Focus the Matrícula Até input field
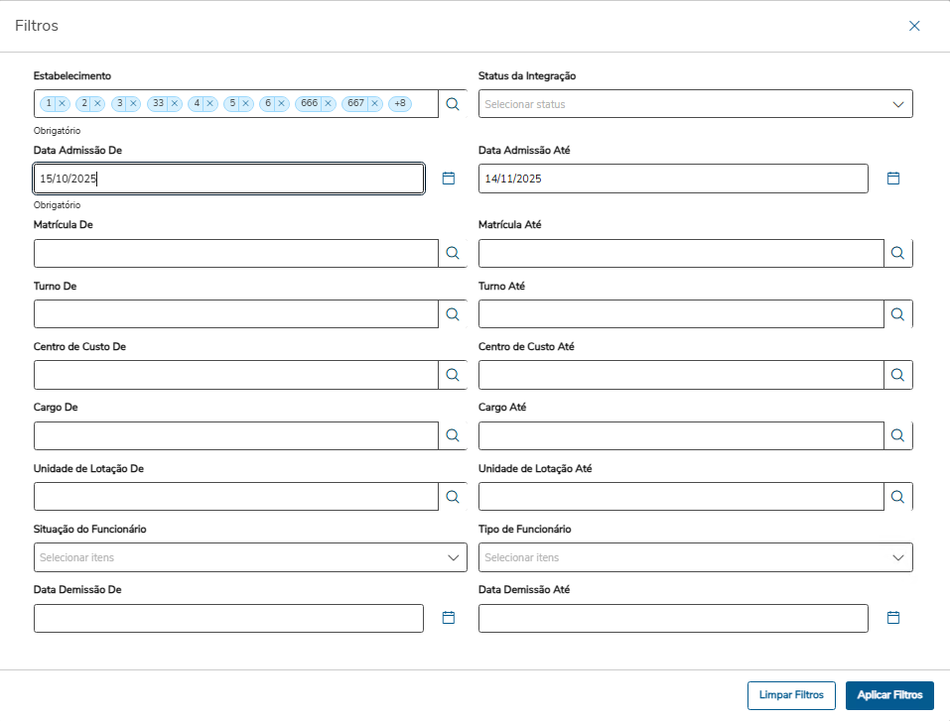 click(680, 254)
